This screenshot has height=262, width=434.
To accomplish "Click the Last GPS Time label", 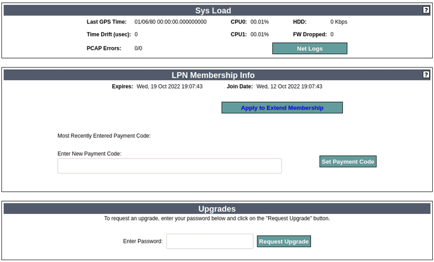I will coord(107,22).
